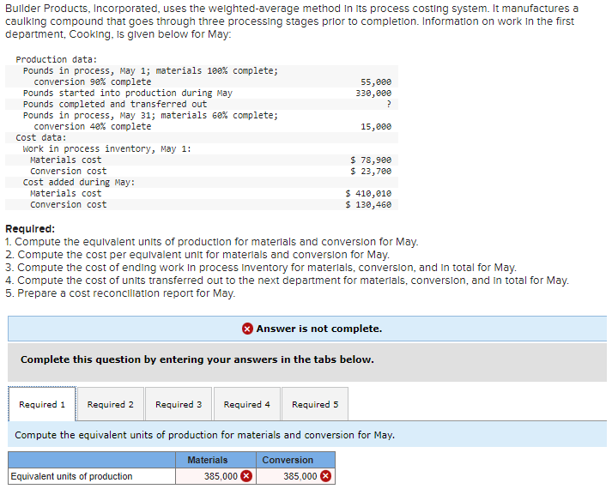The image size is (612, 489).
Task: Select the $ 410,010 materials cost added value
Action: point(368,193)
